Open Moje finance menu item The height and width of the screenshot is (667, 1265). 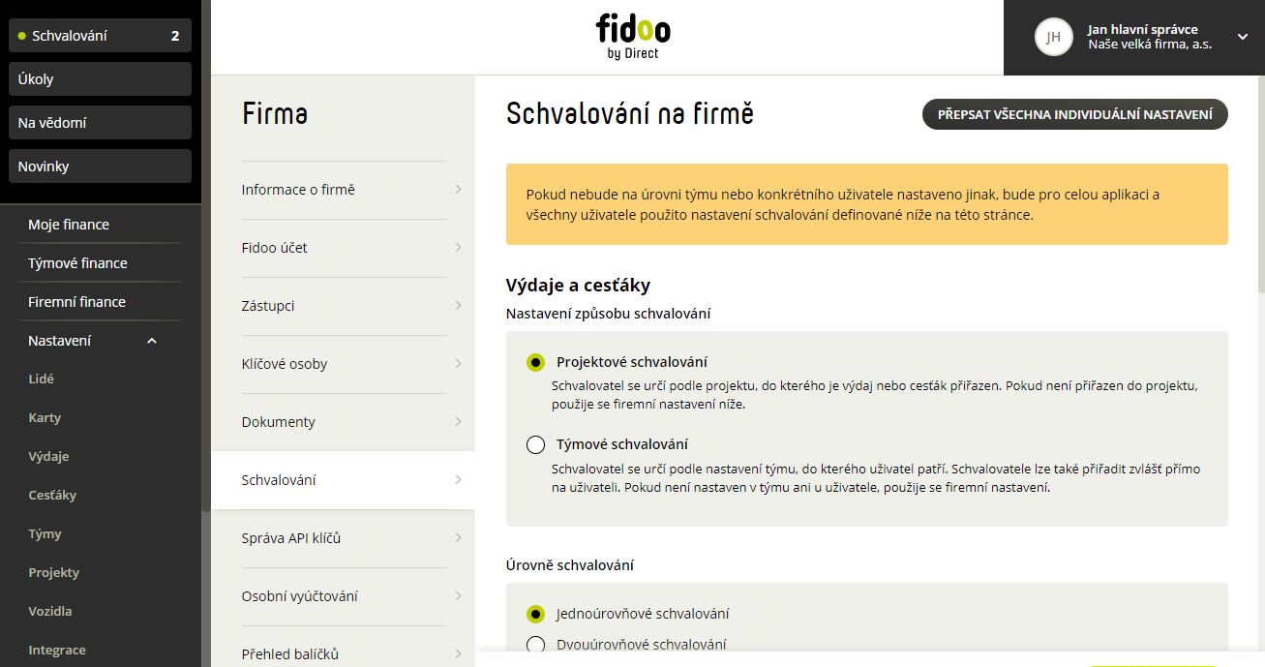(x=69, y=225)
